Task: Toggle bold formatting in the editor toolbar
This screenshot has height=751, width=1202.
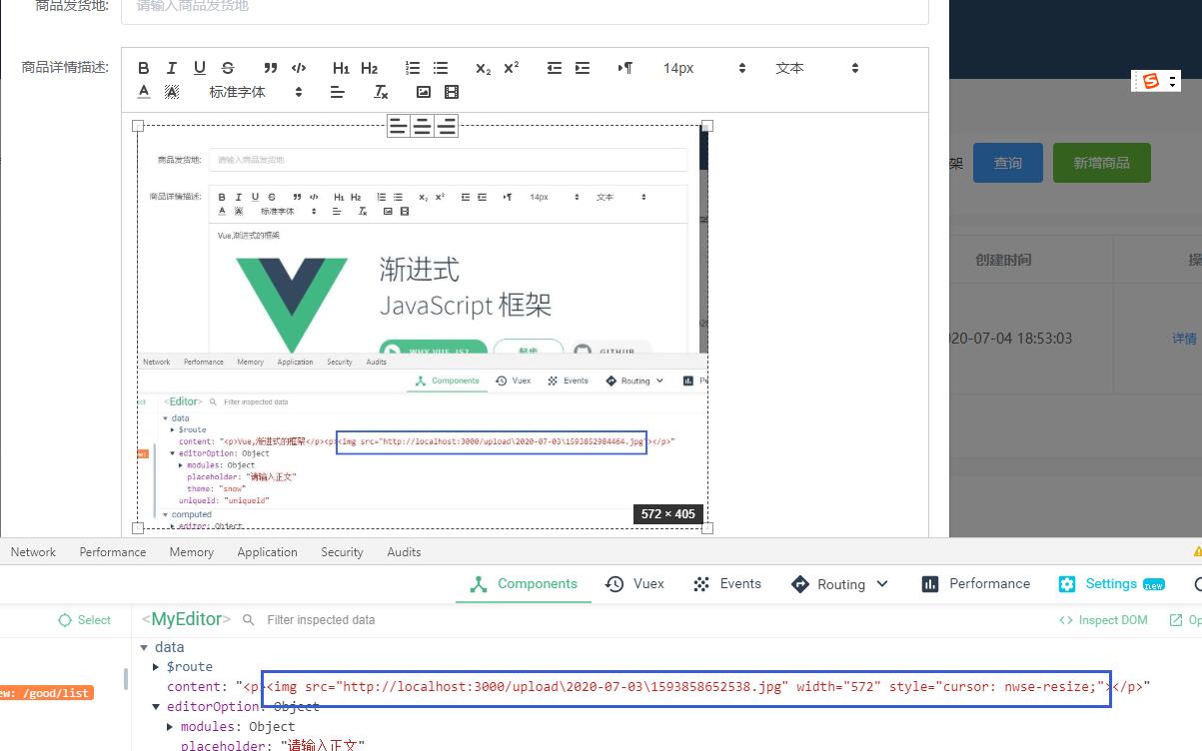Action: coord(143,68)
